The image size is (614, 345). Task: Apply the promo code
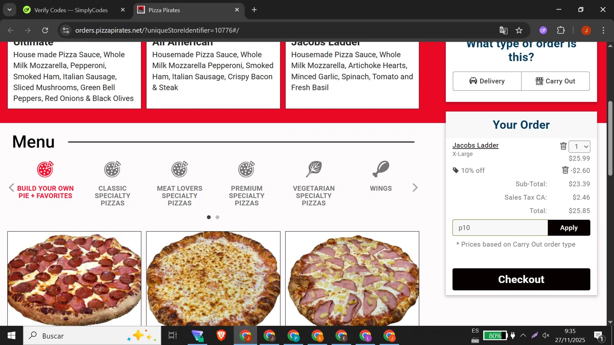click(569, 228)
